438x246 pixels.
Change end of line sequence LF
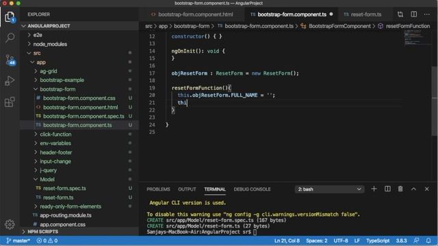pos(357,241)
